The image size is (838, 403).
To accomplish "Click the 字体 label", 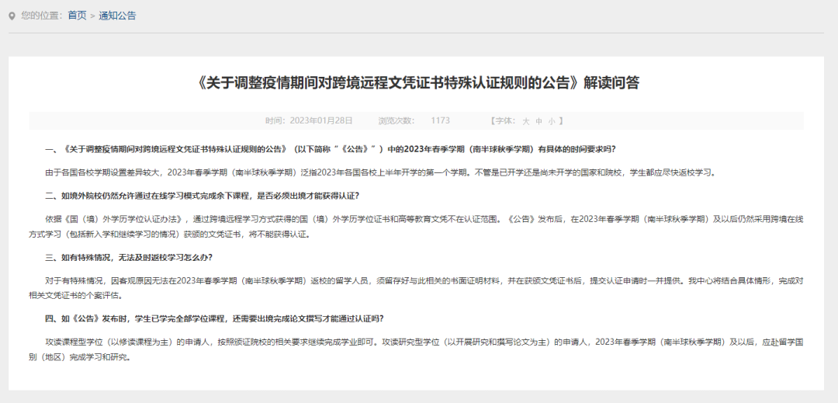I will [x=503, y=121].
